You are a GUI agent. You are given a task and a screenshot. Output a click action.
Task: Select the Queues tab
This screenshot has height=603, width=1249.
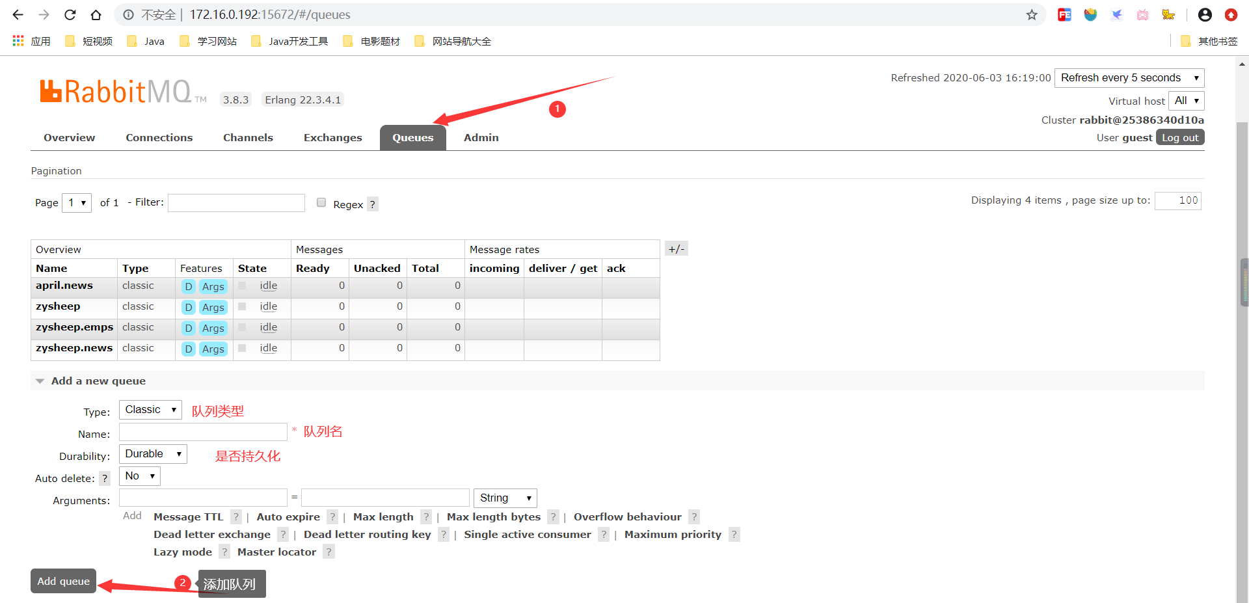point(413,137)
